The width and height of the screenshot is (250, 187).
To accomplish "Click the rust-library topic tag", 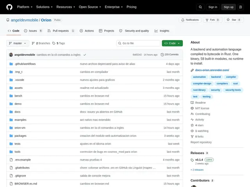I will [x=199, y=90].
